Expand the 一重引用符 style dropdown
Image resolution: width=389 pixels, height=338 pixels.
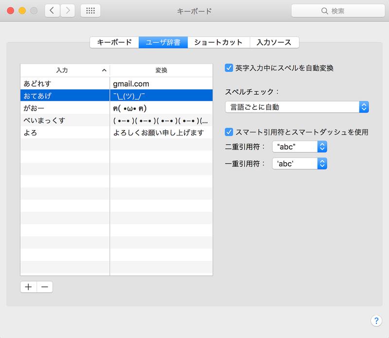[299, 164]
